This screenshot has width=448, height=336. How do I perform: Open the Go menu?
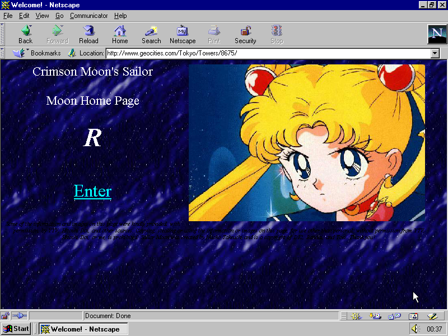click(x=59, y=16)
